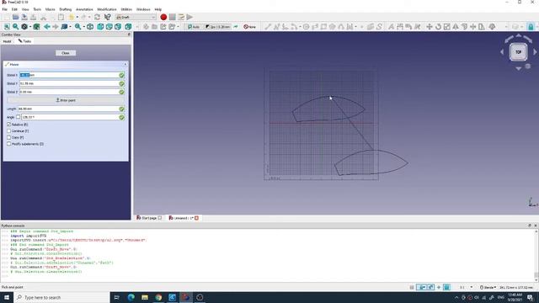This screenshot has height=303, width=539.
Task: Click the Close button in Tasks panel
Action: pyautogui.click(x=66, y=53)
